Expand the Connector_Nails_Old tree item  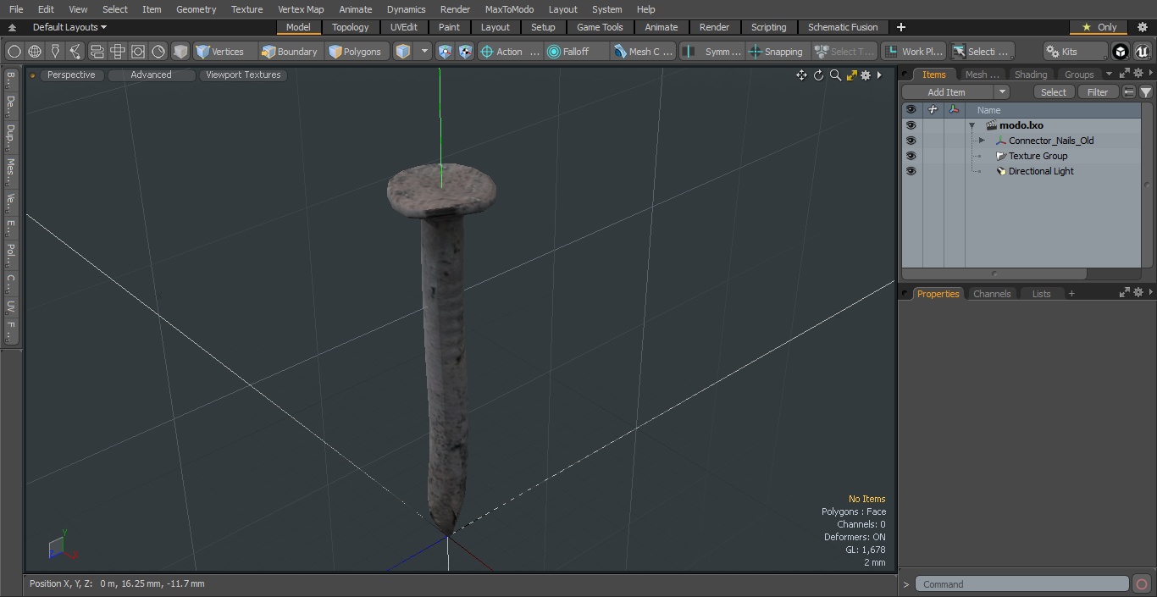pos(982,141)
